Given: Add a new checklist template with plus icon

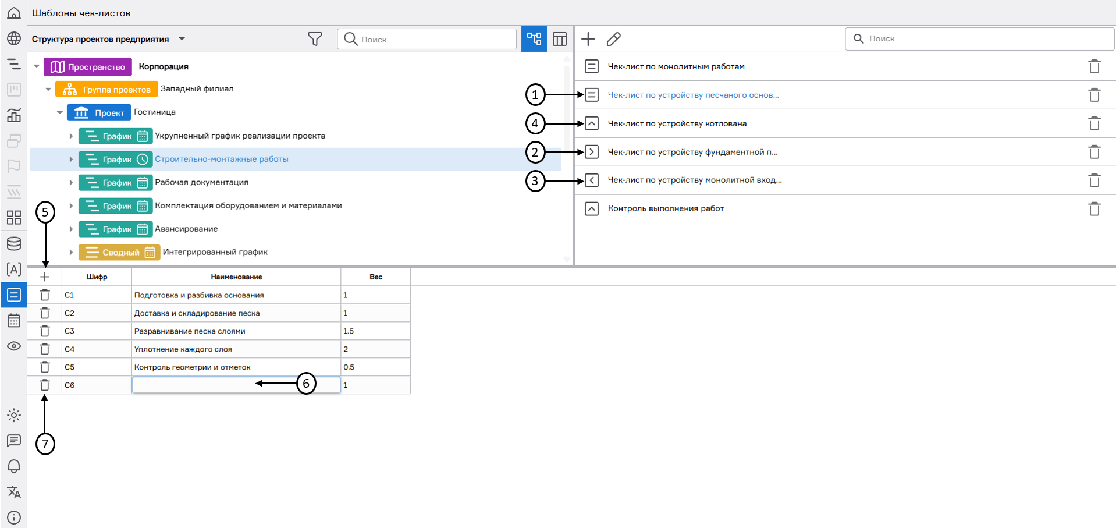Looking at the screenshot, I should 588,39.
